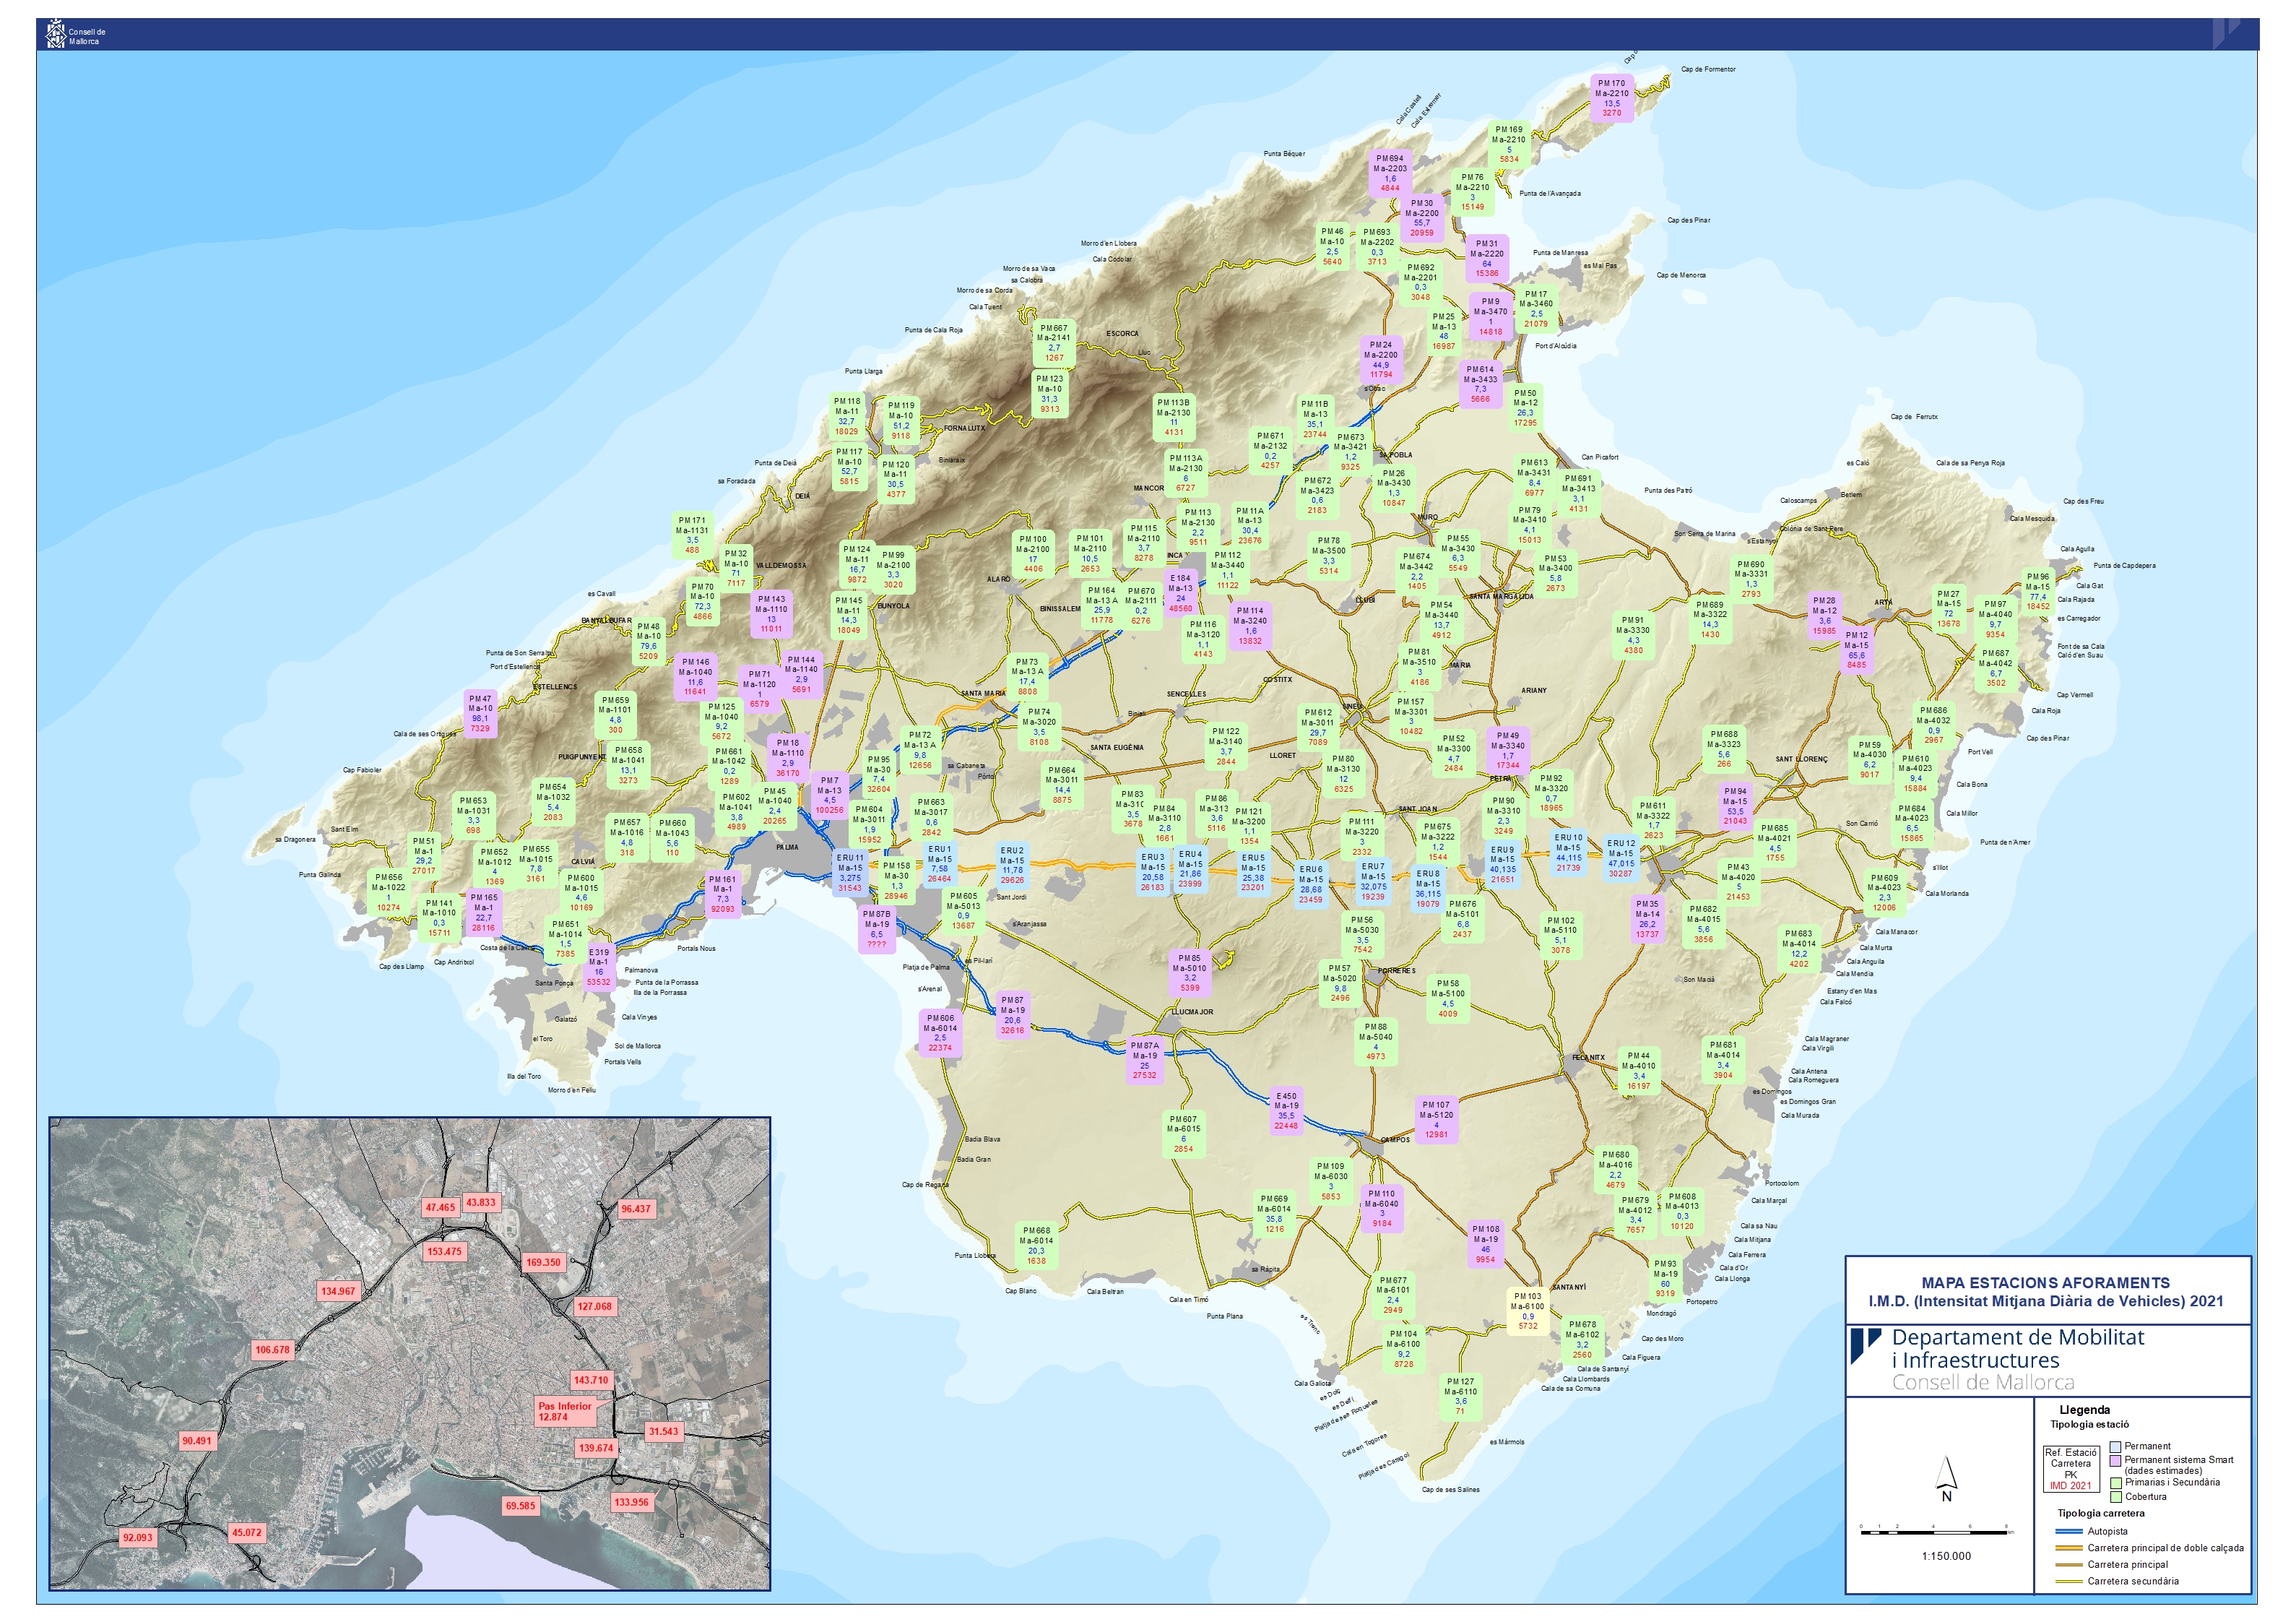The image size is (2296, 1622).
Task: Select station label PM 170 Ma-2210
Action: [x=1611, y=98]
